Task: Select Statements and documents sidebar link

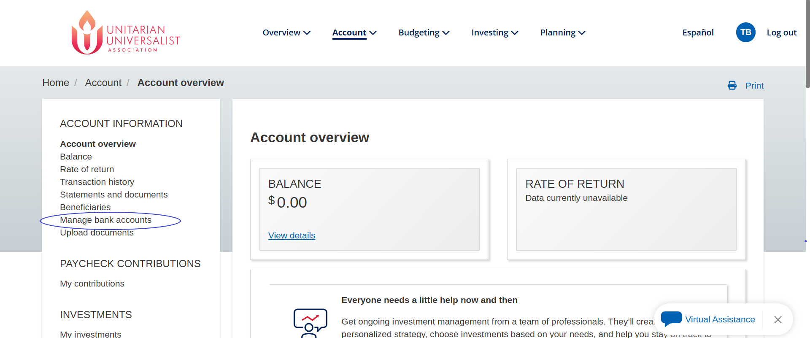Action: (x=113, y=195)
